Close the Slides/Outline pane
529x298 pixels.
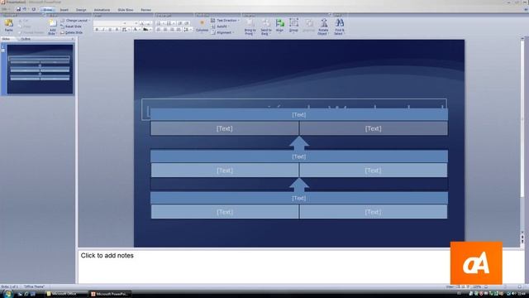coord(73,39)
